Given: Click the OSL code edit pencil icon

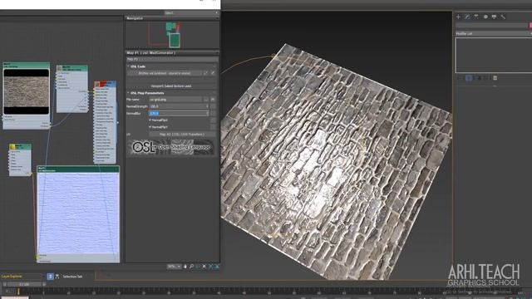Looking at the screenshot, I should (213, 73).
